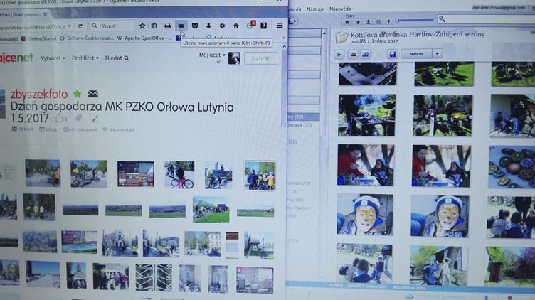Expand the dropdown arrow beside Picasa Nahrát

(x=437, y=54)
